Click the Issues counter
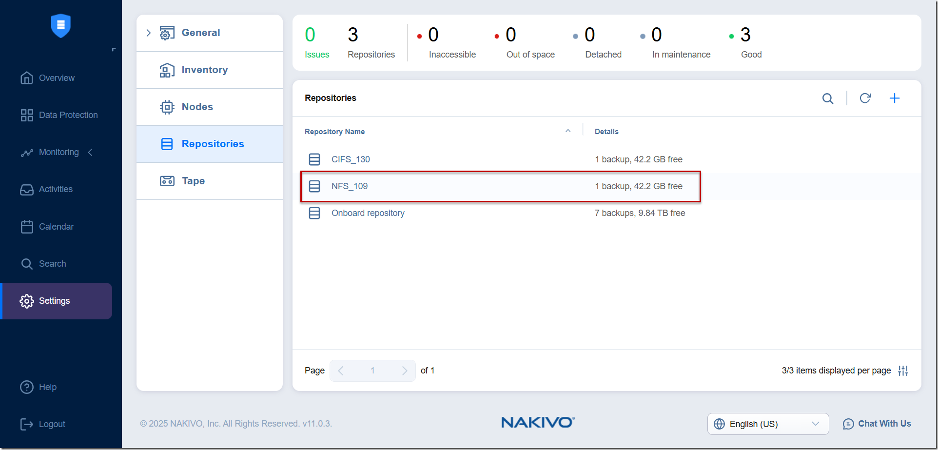This screenshot has width=938, height=450. tap(317, 43)
